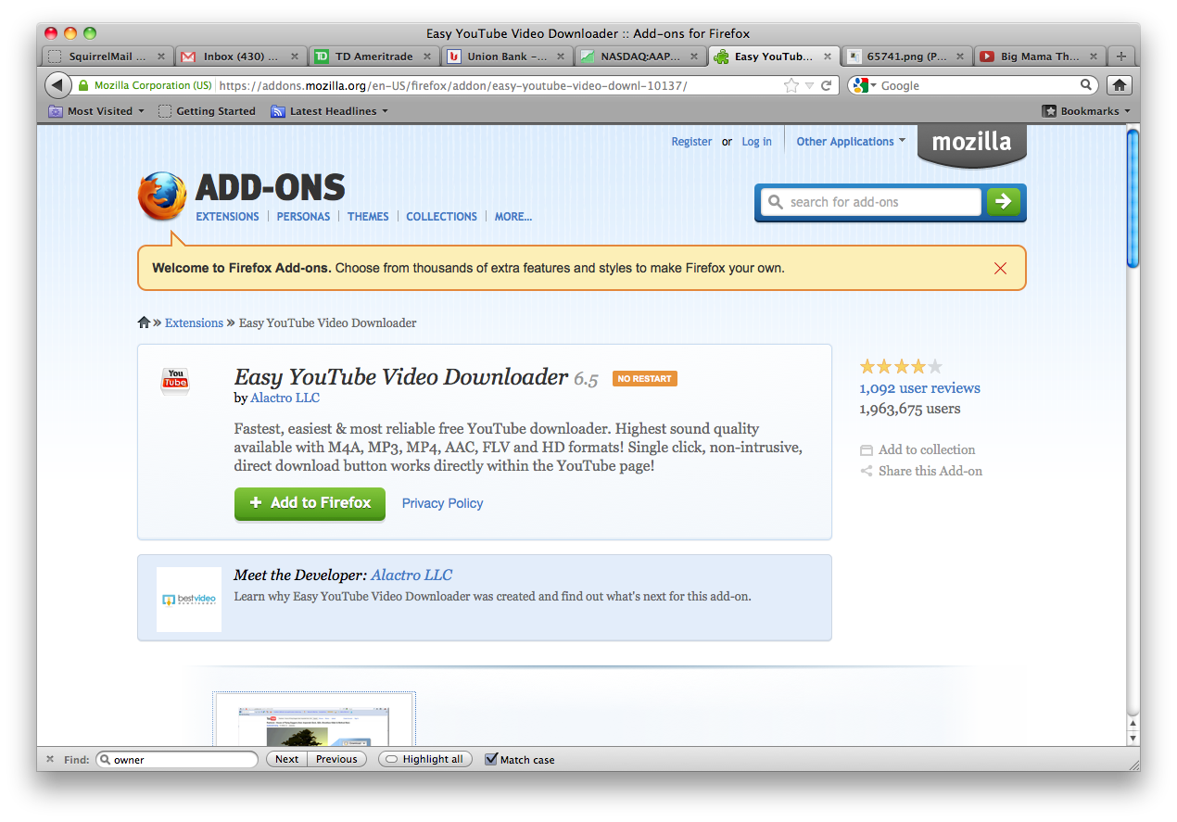Open the PERSONAS section
This screenshot has height=822, width=1177.
click(303, 216)
